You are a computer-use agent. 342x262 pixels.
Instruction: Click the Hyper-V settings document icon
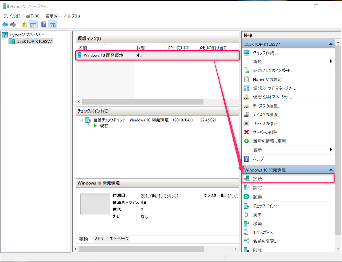[x=247, y=80]
